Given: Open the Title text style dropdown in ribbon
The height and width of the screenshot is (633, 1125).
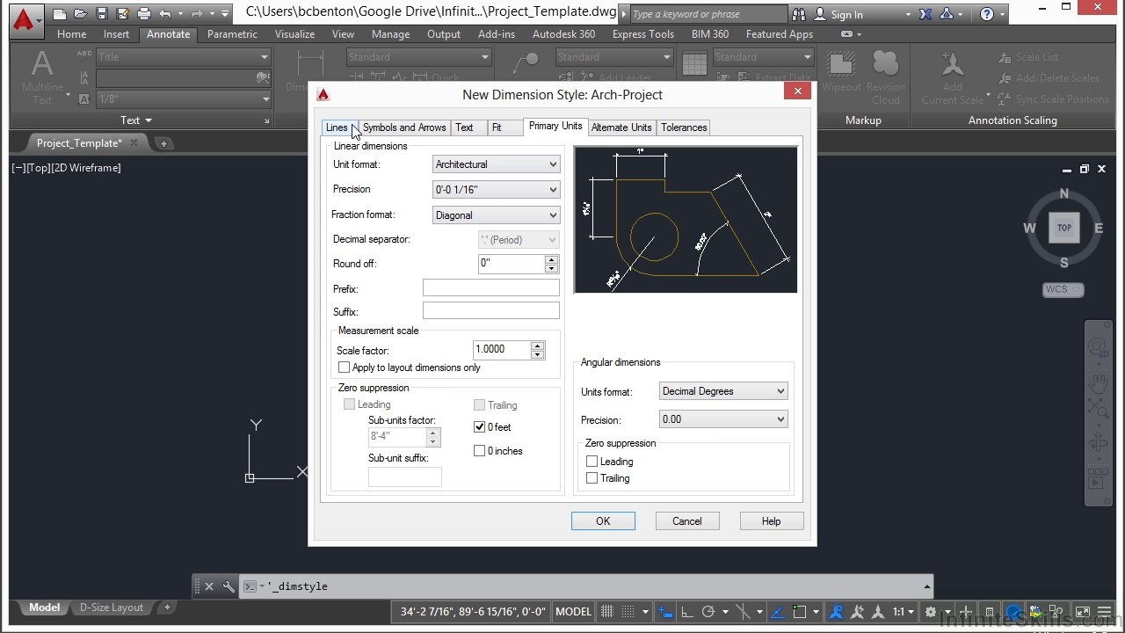Looking at the screenshot, I should point(183,56).
